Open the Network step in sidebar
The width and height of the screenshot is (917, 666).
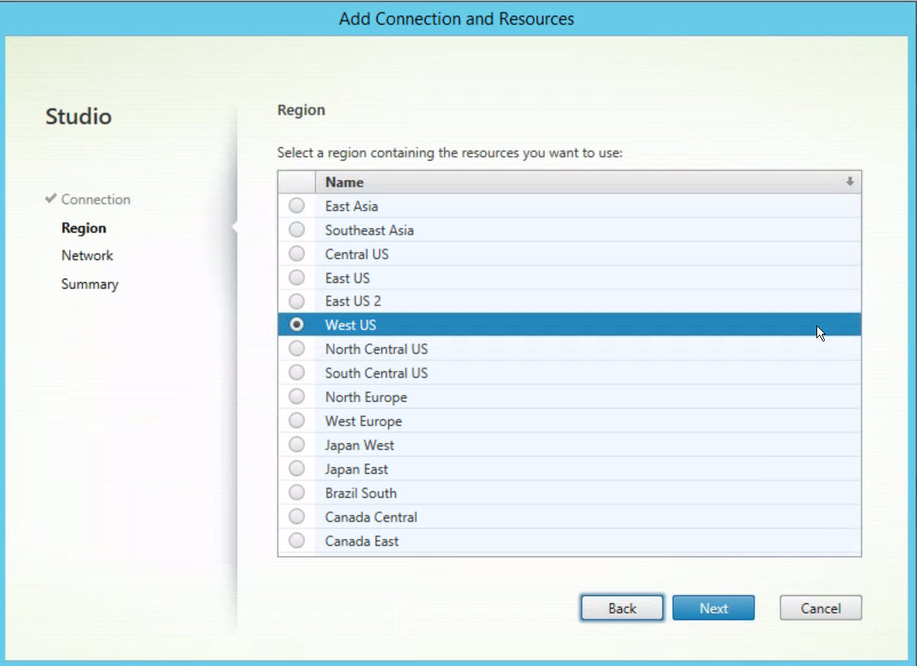(87, 256)
